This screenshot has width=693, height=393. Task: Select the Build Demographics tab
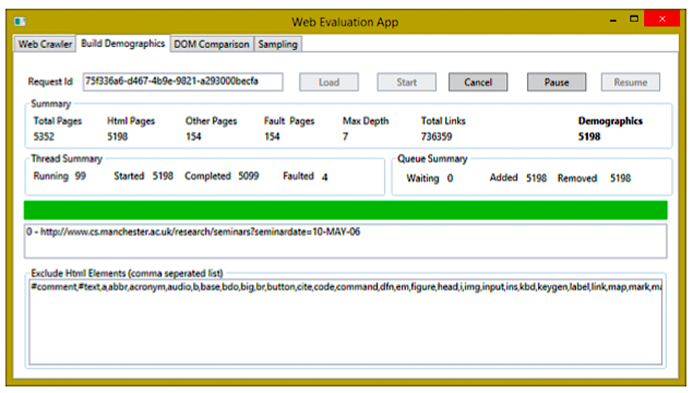coord(123,44)
